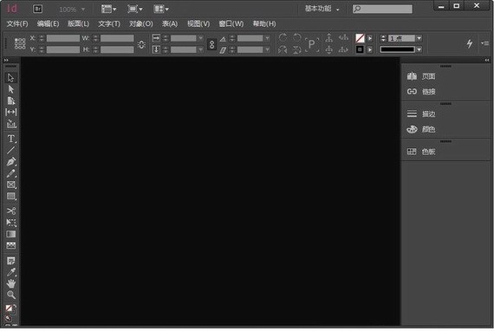Screen dimensions: 494x331
Task: Toggle constrain proportions for width and height
Action: click(x=141, y=44)
